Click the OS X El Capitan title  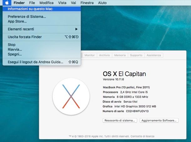pos(124,74)
